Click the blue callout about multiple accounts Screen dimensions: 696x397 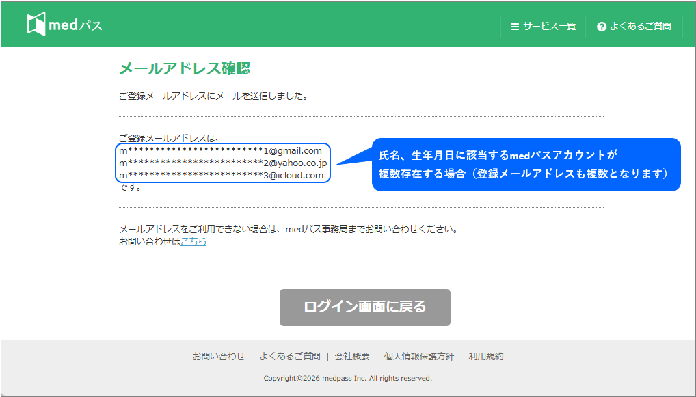coord(525,165)
